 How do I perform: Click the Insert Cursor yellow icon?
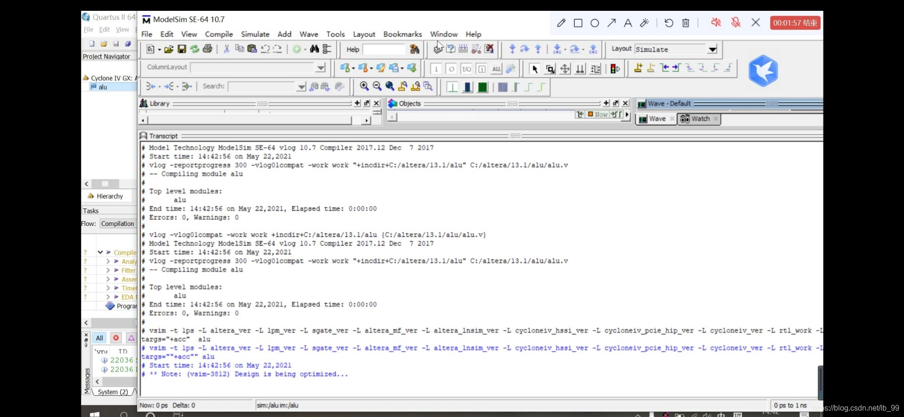(638, 68)
